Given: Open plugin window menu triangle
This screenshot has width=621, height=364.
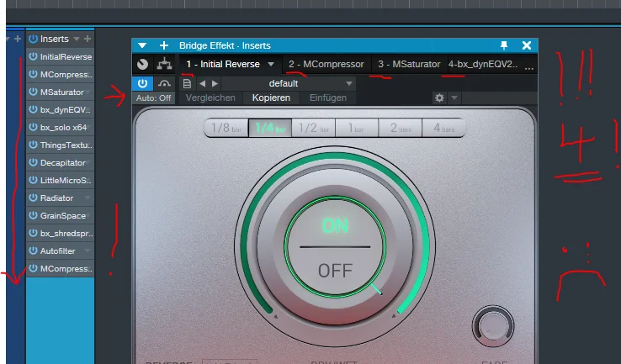Looking at the screenshot, I should pyautogui.click(x=142, y=45).
